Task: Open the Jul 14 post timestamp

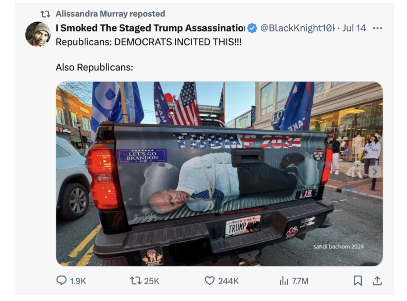Action: pyautogui.click(x=354, y=28)
